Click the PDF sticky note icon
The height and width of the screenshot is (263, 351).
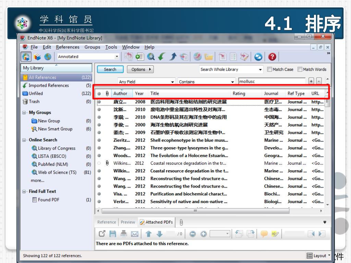point(264,234)
